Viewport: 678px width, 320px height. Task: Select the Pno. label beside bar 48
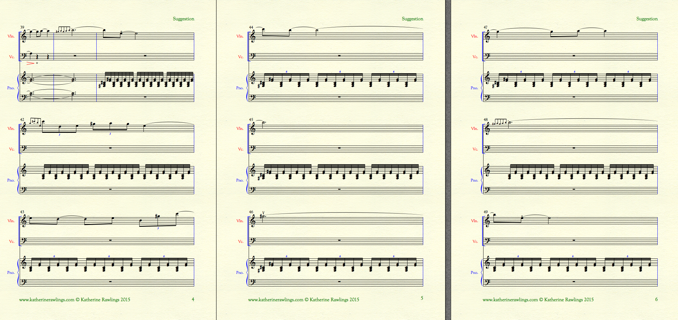click(475, 180)
